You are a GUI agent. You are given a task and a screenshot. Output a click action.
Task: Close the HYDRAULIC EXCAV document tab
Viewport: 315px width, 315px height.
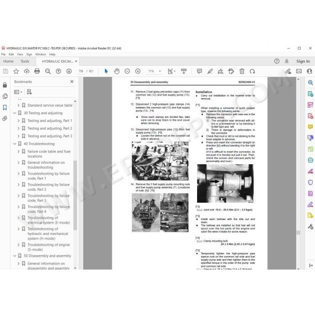(76, 61)
